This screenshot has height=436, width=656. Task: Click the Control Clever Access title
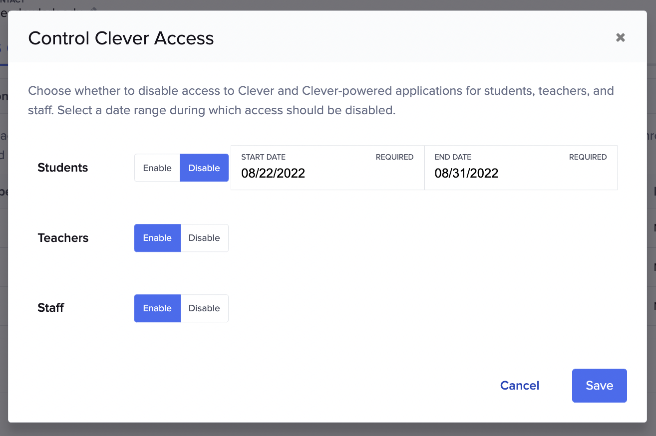pos(121,38)
